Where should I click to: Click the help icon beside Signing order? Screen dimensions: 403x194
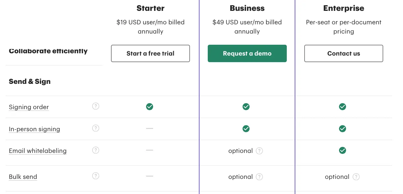95,106
